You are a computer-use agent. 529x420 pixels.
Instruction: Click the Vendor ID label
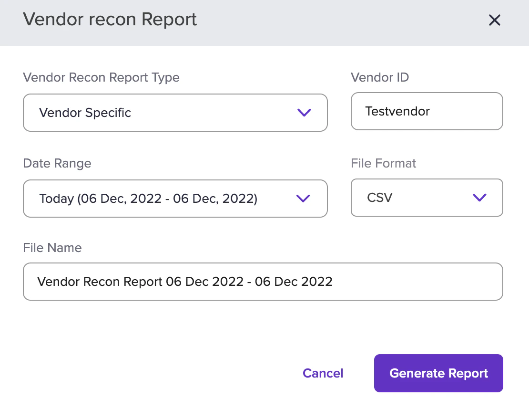(379, 77)
